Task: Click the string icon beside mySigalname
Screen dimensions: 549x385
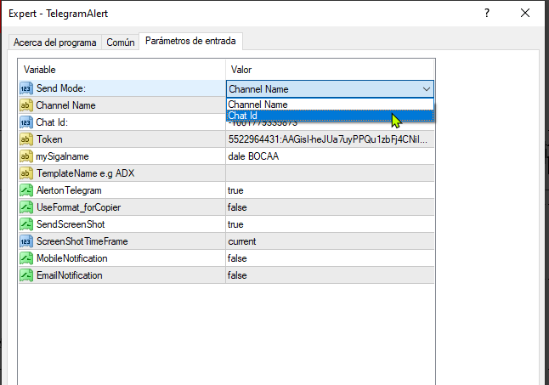Action: [x=26, y=156]
